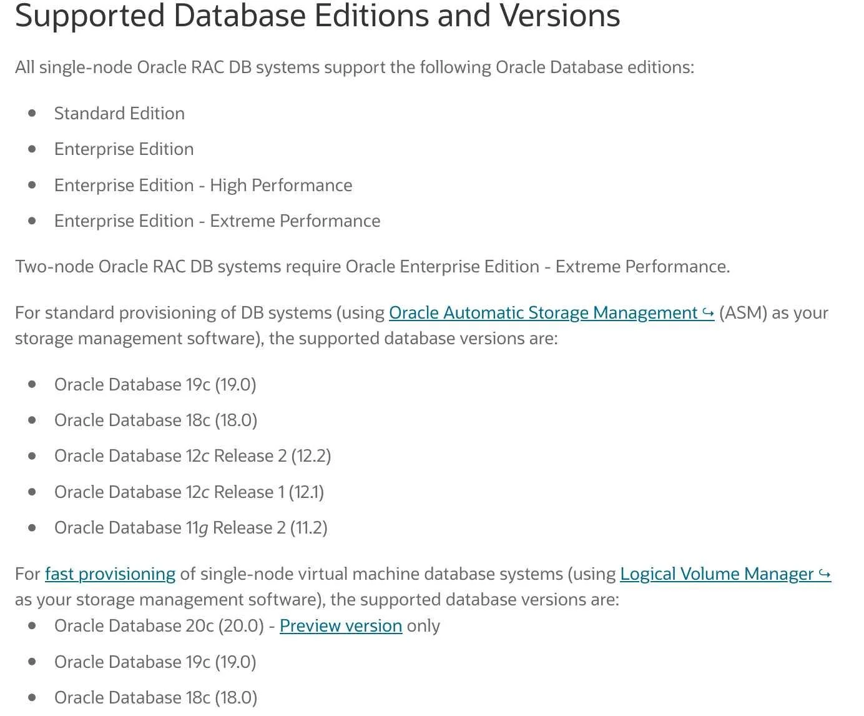The image size is (864, 716).
Task: Open the fast provisioning link
Action: click(x=110, y=574)
